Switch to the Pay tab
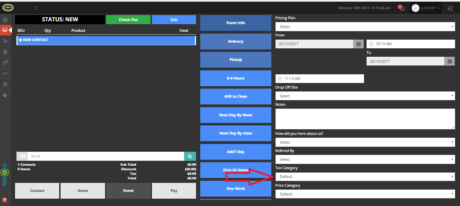The image size is (460, 206). [174, 191]
